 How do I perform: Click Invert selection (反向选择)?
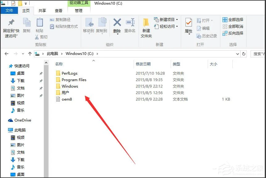point(233,33)
